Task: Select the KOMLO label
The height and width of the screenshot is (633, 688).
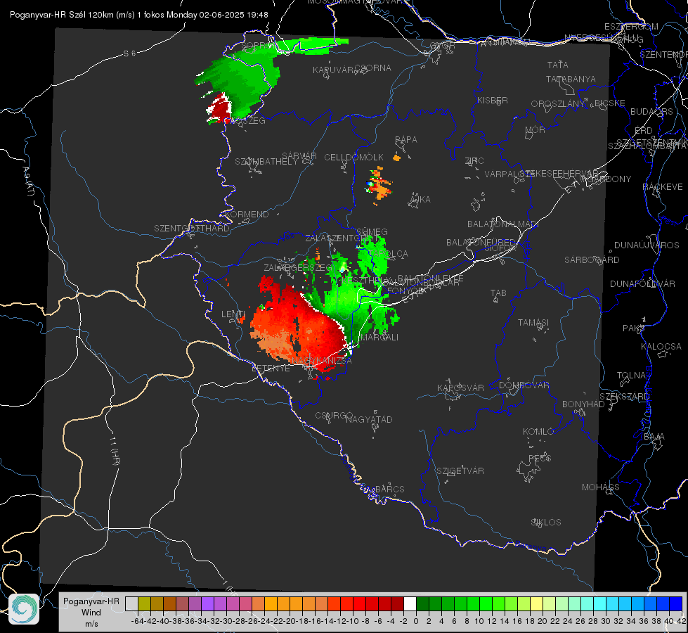Action: (538, 432)
